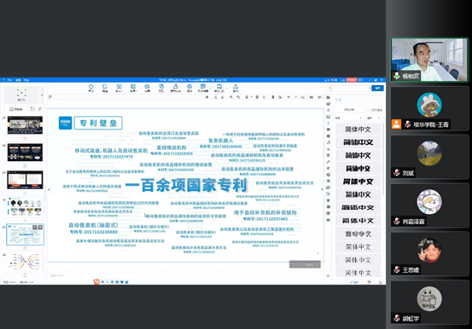472x329 pixels.
Task: Select the blue T text tool icon
Action: click(328, 124)
